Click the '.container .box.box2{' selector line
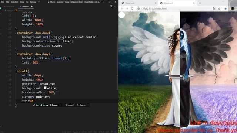Screen dimensions: 237x133 pos(34,54)
